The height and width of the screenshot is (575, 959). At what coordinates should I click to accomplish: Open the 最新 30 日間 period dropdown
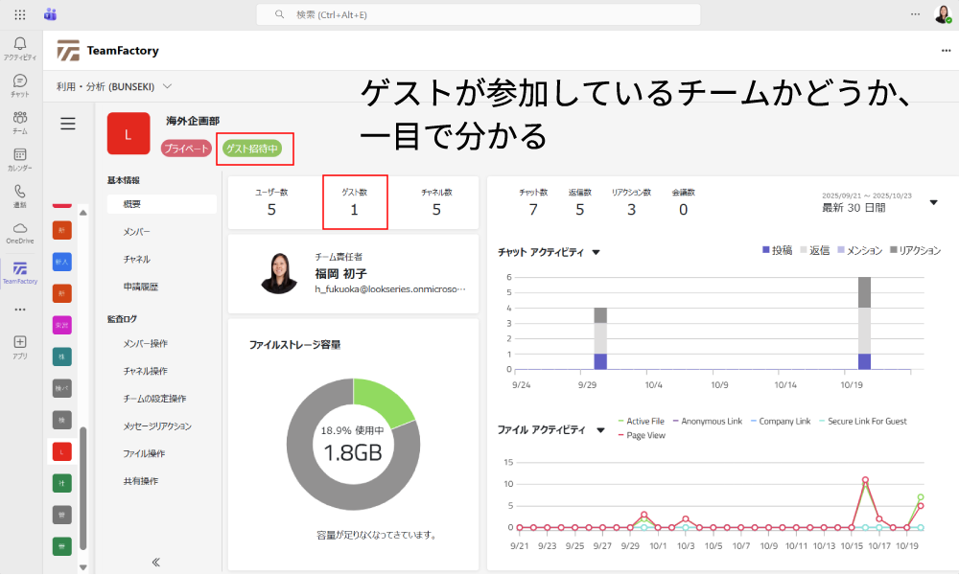coord(933,202)
